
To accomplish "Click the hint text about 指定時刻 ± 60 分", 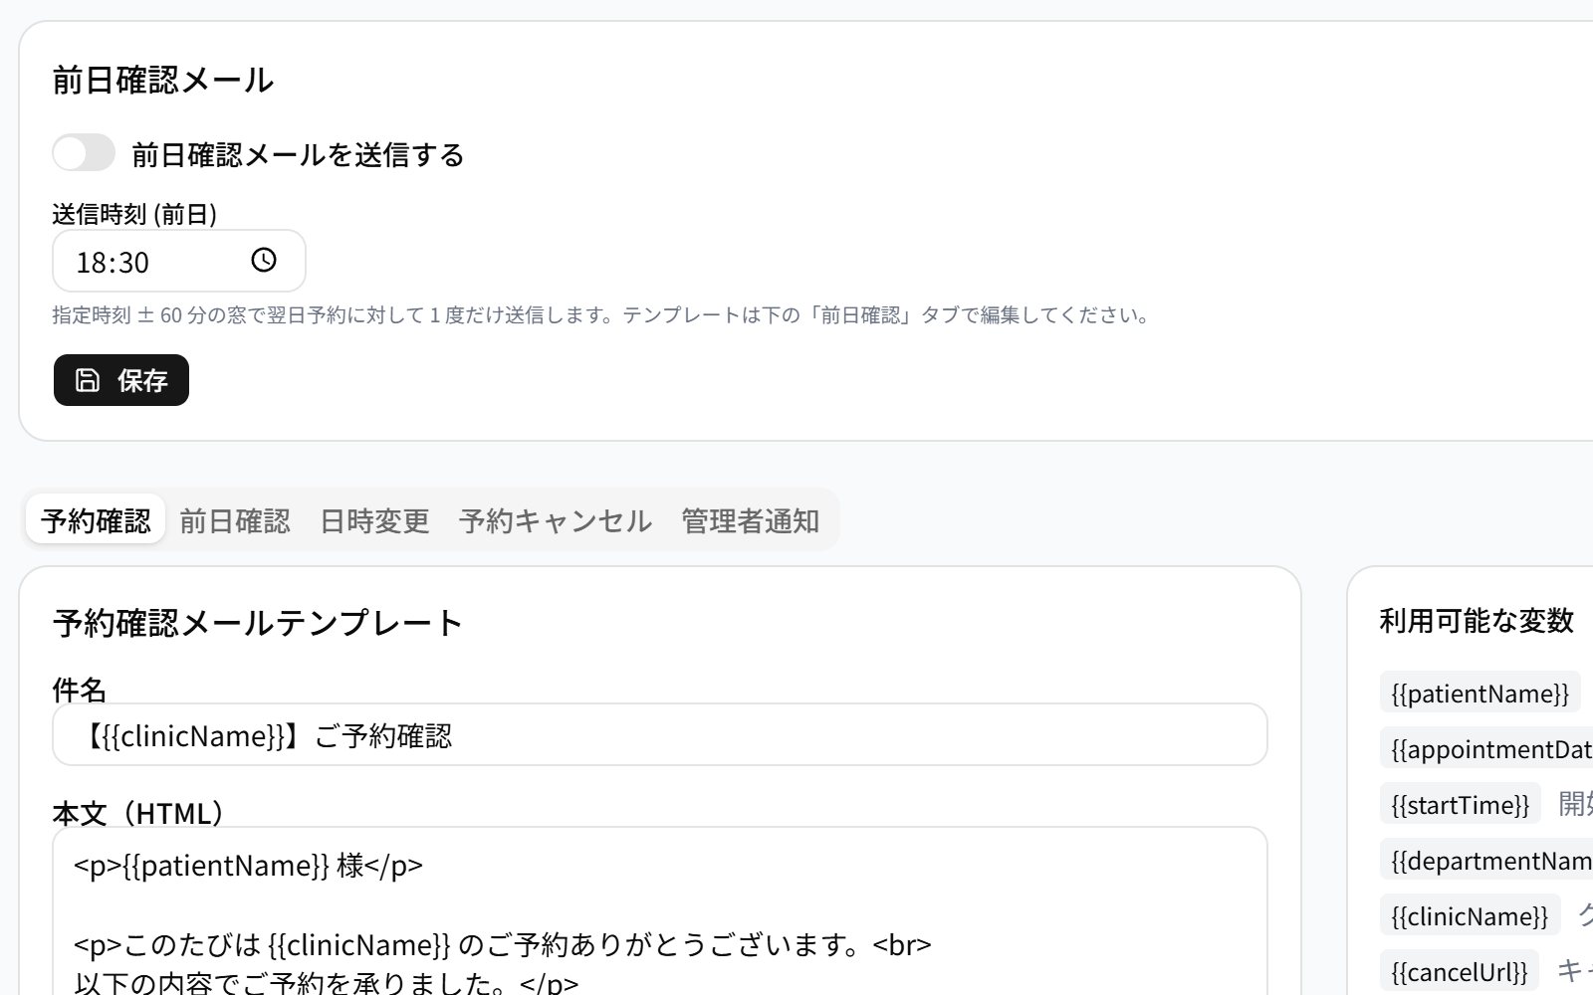I will [x=602, y=315].
